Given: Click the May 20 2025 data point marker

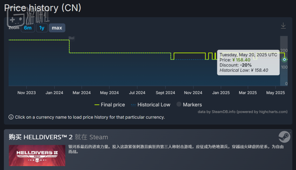Looking at the screenshot, I should coord(284,60).
